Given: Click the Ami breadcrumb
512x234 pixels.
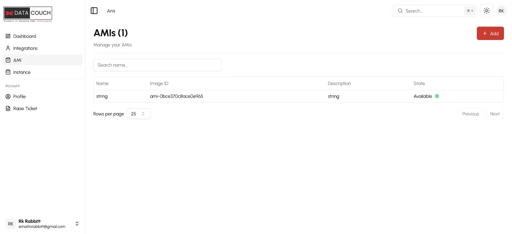Looking at the screenshot, I should (111, 11).
